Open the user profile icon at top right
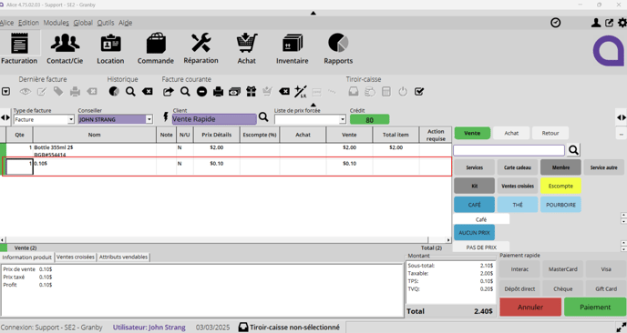The width and height of the screenshot is (627, 333). coord(596,23)
